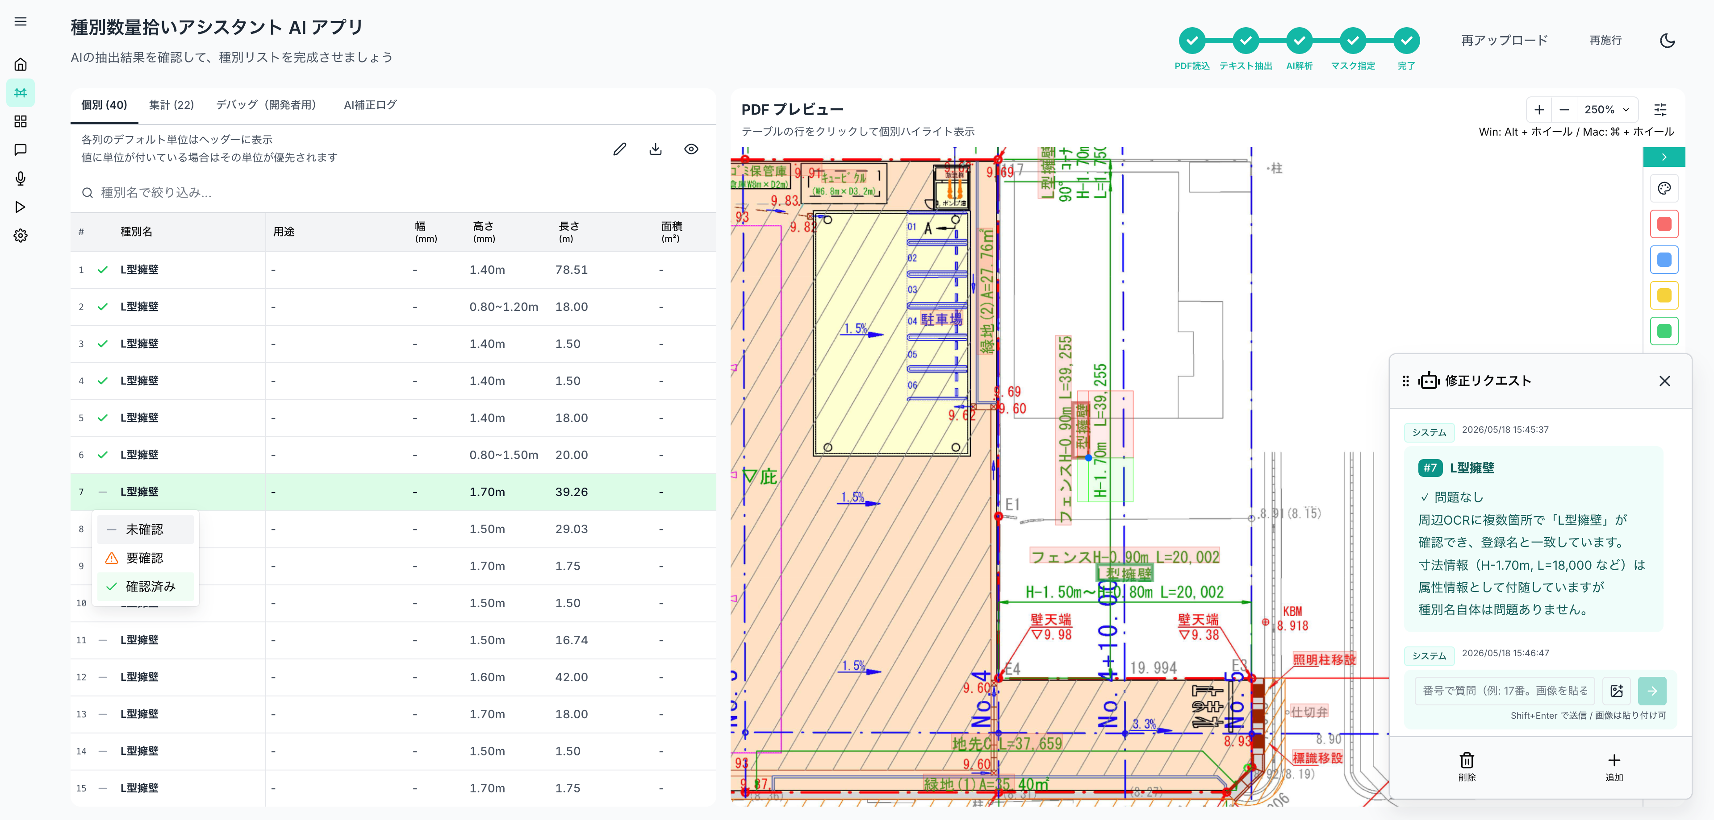Collapse color panel with chevron arrow
Viewport: 1714px width, 820px height.
click(1664, 157)
